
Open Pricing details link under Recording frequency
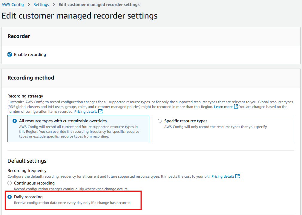click(223, 176)
